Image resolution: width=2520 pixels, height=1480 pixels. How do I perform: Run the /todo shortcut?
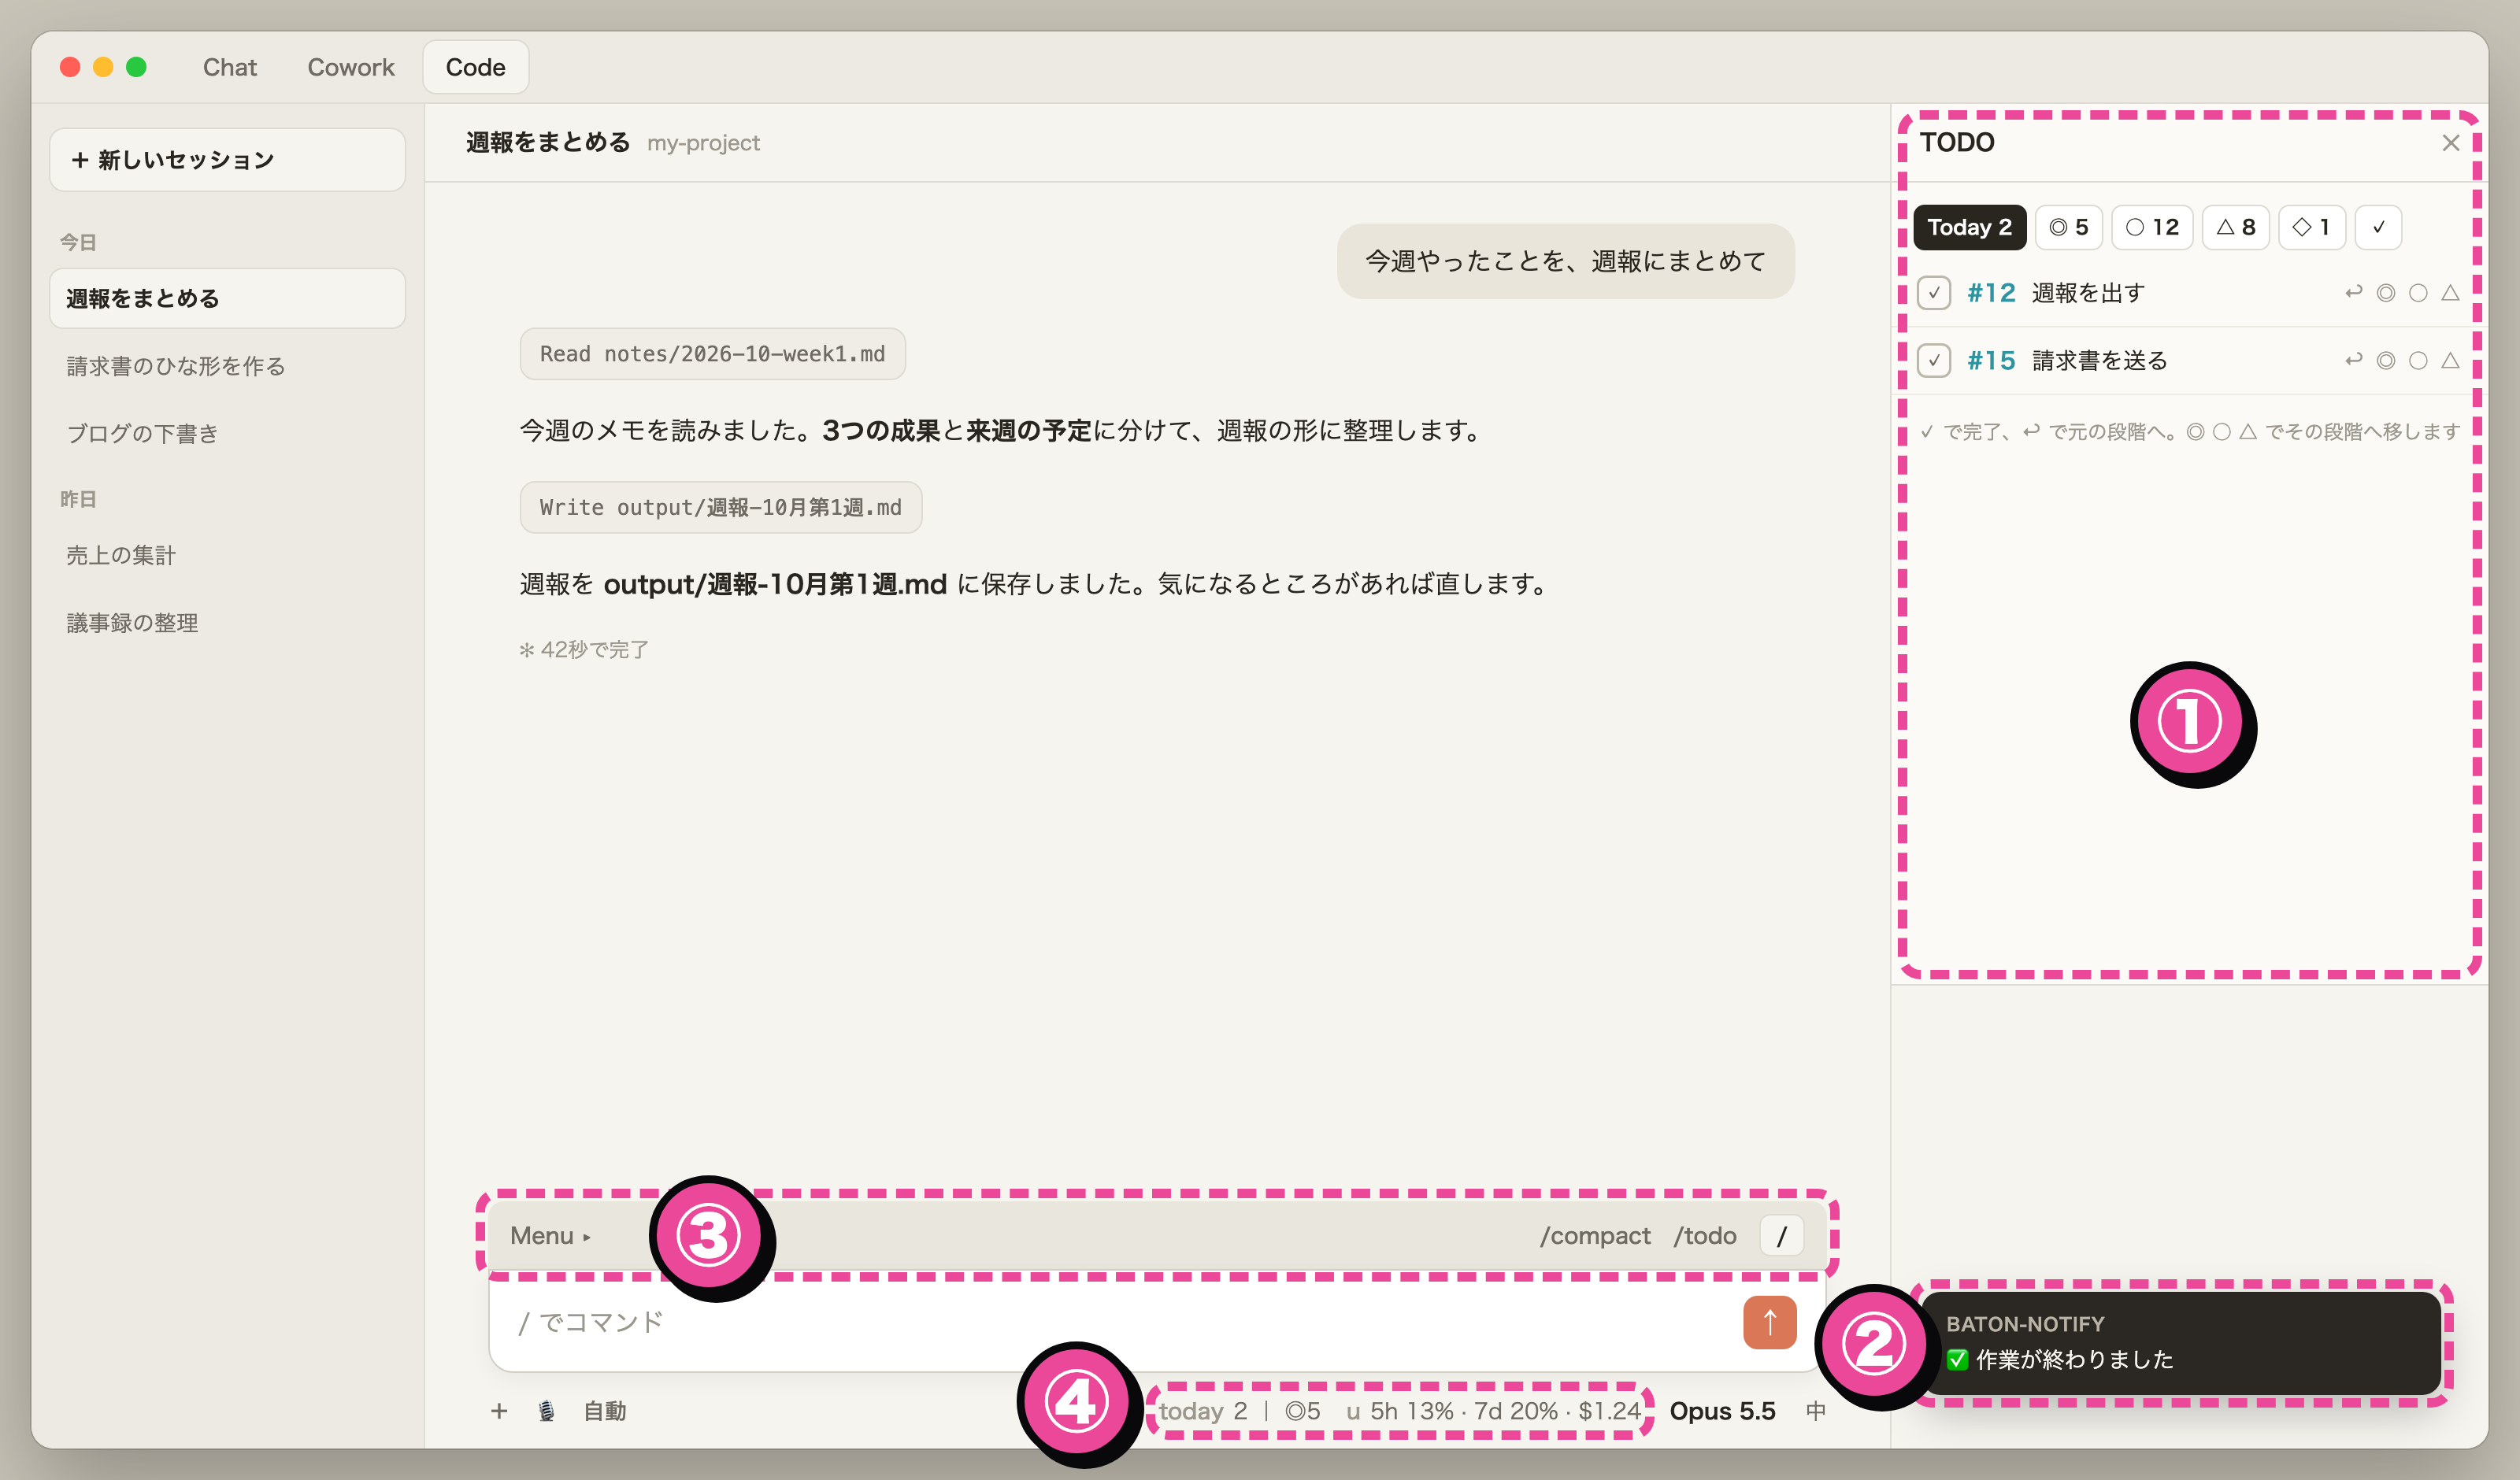tap(1704, 1236)
